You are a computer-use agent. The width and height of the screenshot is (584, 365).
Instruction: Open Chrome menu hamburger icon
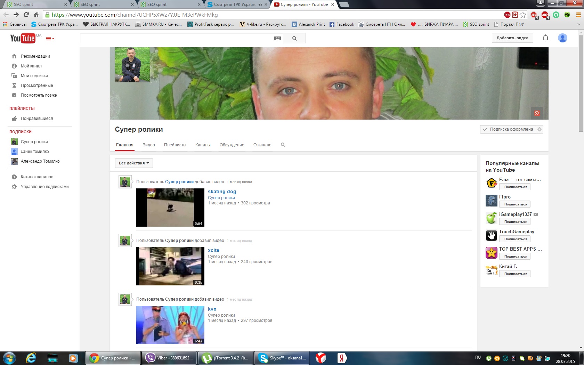(x=578, y=15)
